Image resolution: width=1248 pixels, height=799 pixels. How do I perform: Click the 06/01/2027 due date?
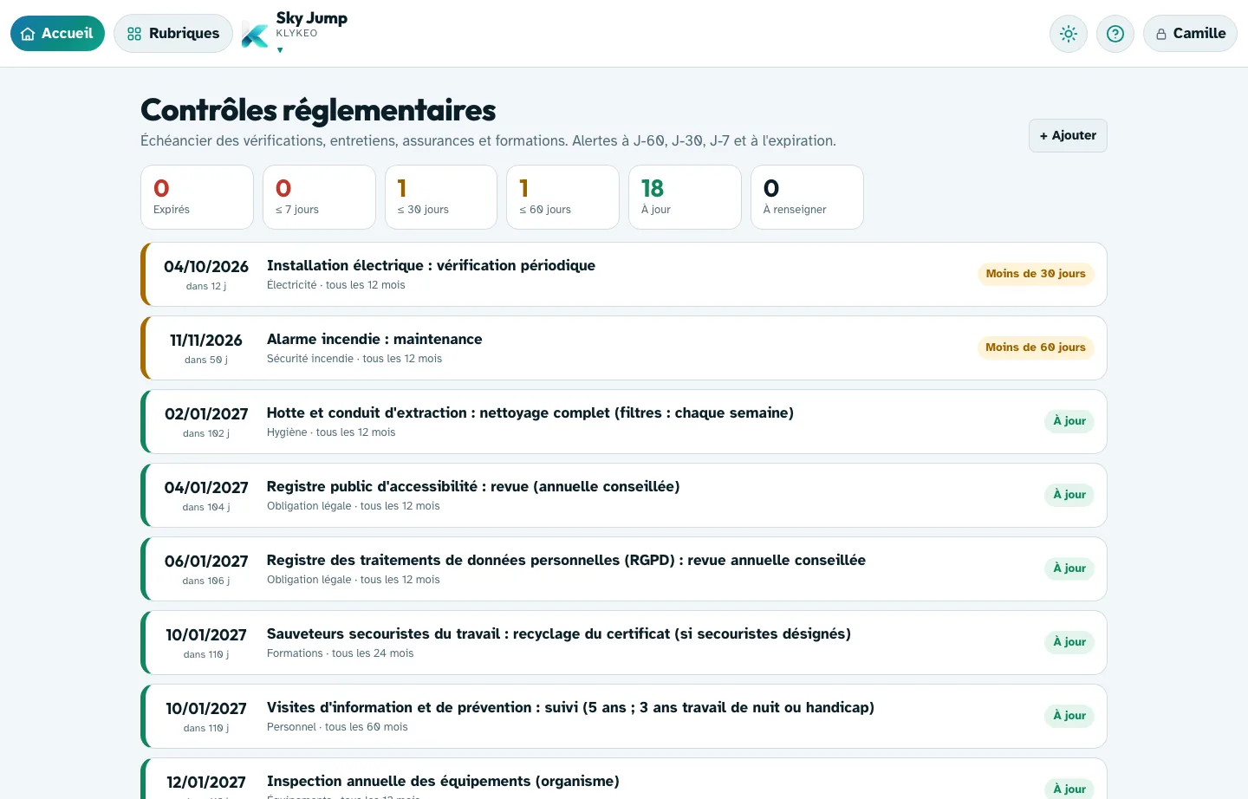tap(206, 562)
